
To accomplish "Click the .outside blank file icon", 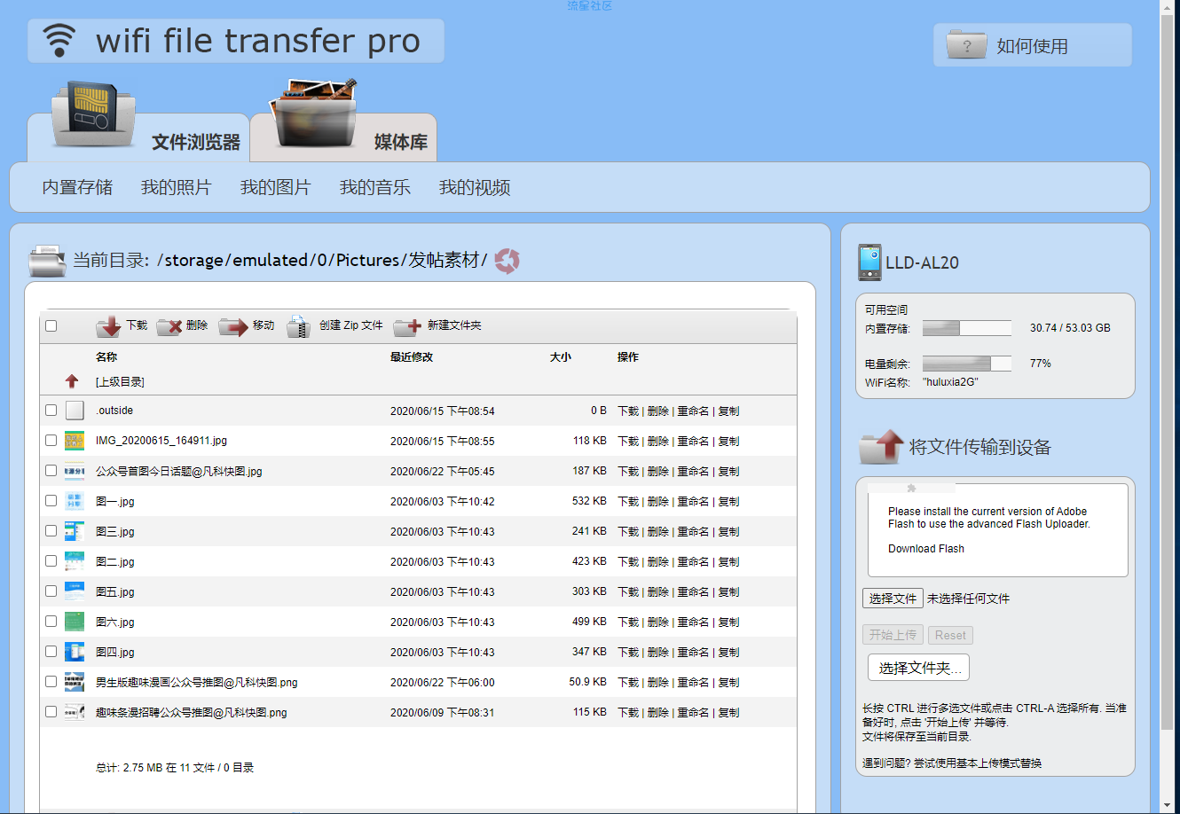I will click(75, 410).
